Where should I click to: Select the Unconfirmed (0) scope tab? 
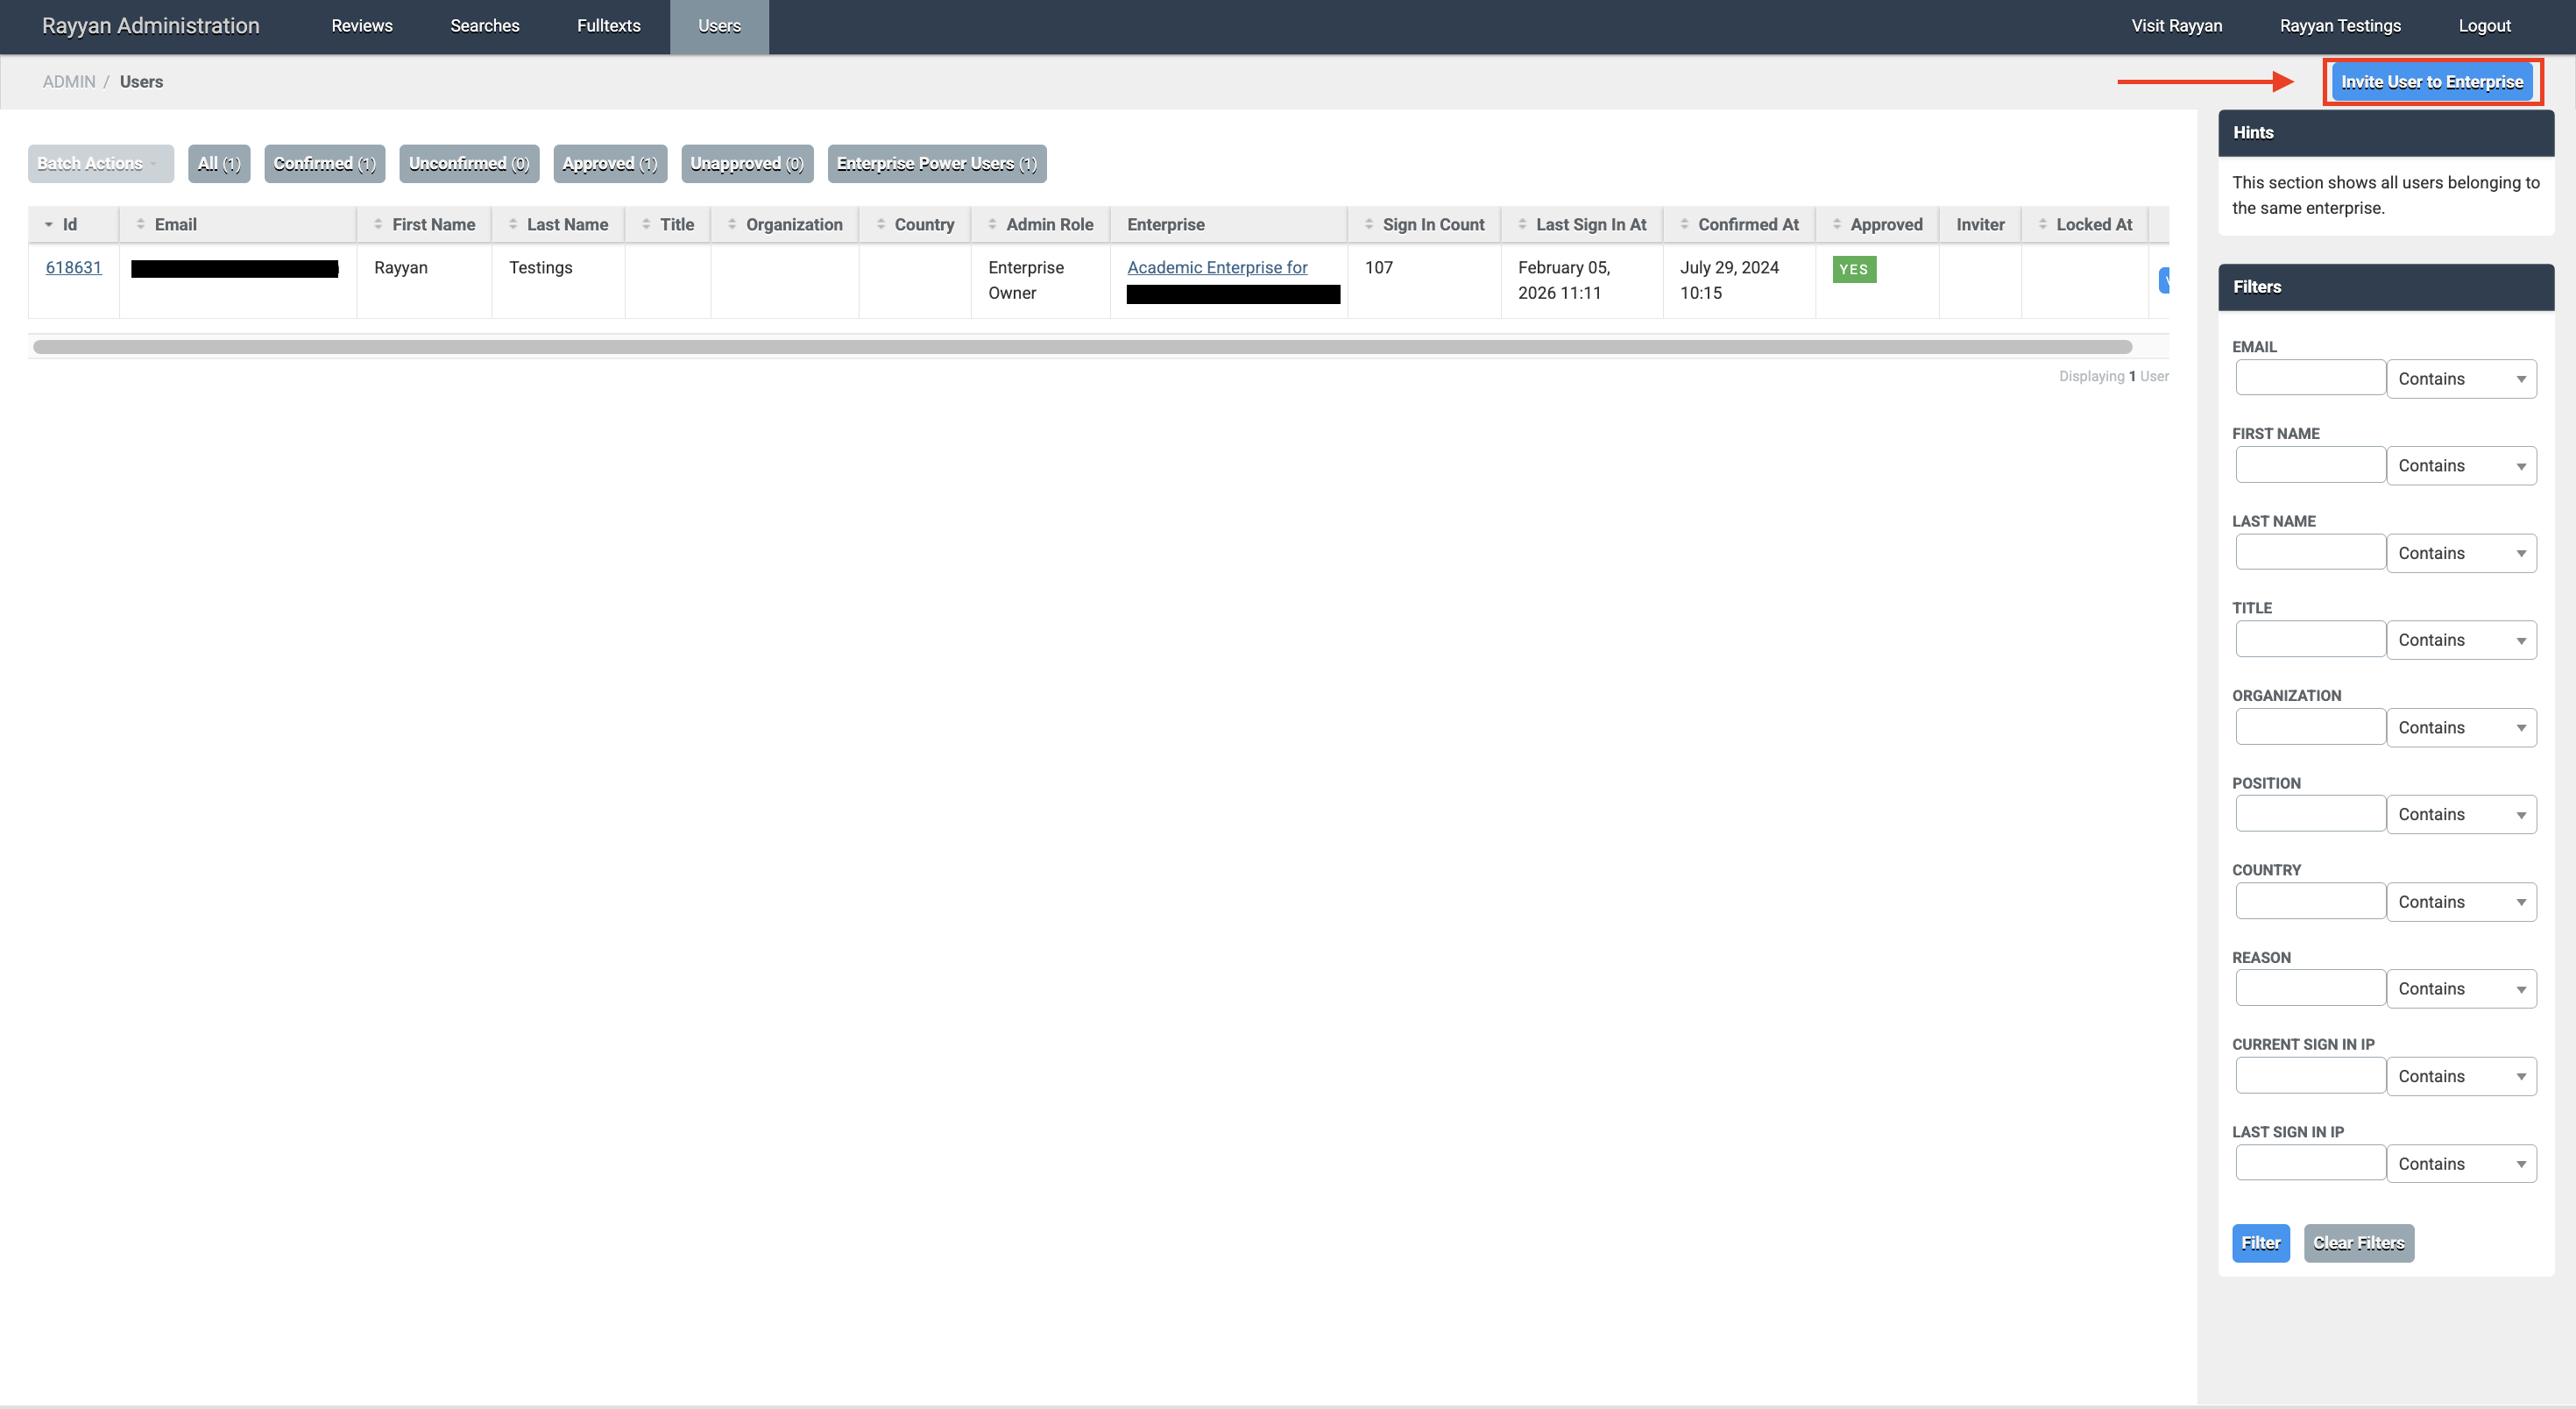pos(468,164)
